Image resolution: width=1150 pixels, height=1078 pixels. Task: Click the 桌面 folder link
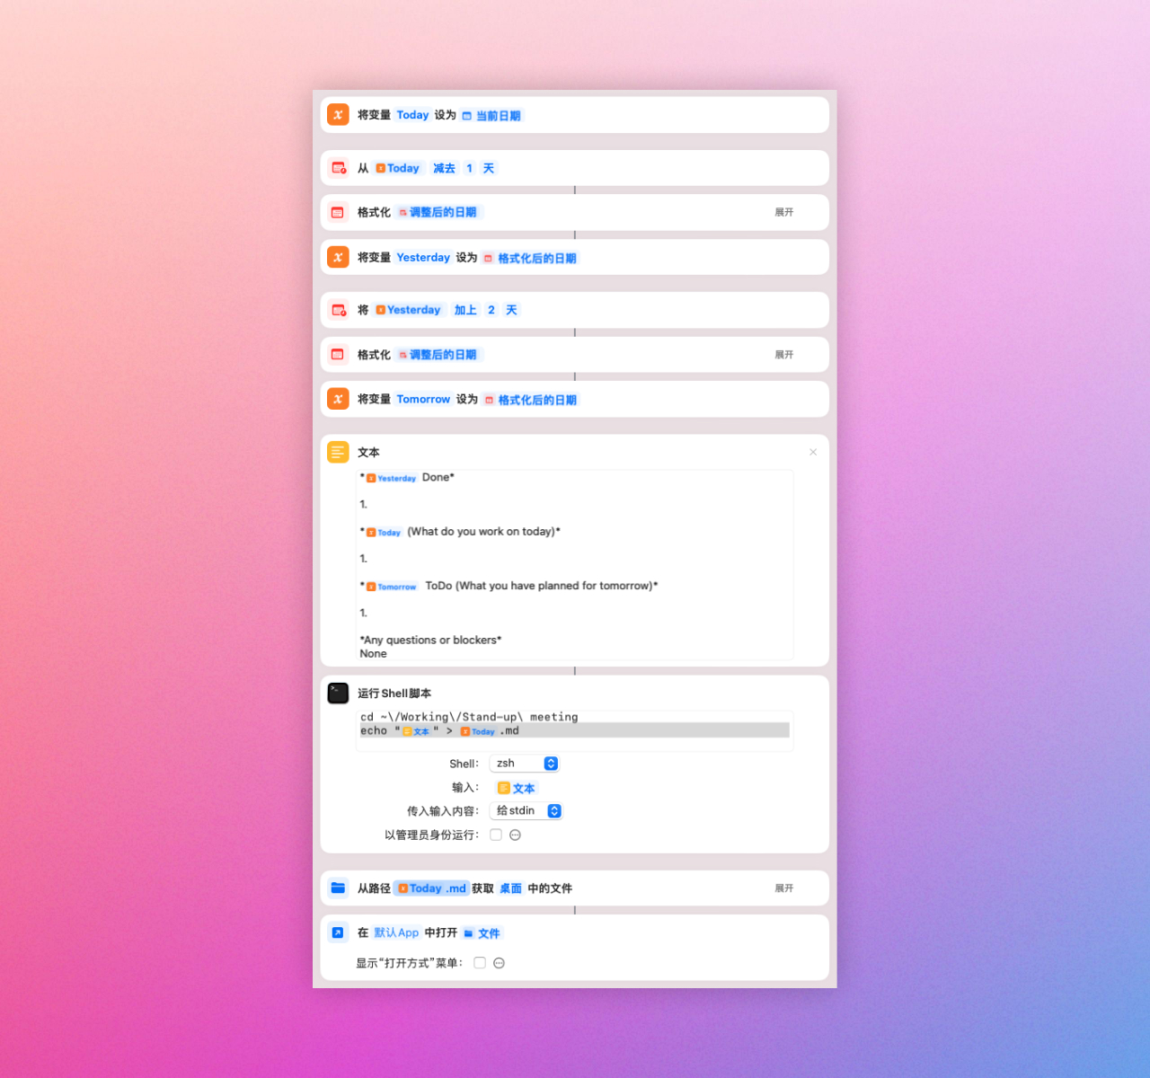coord(510,888)
